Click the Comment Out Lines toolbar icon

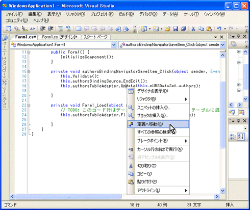60,29
